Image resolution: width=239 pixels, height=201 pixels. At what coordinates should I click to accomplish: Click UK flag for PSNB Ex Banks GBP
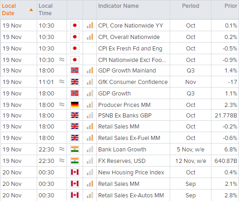coord(75,115)
